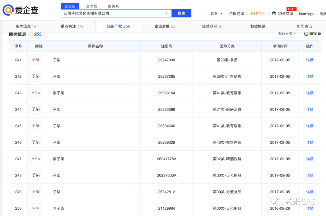Image resolution: width=326 pixels, height=216 pixels.
Task: Open the 国际分类 filter dropdown
Action: [287, 34]
